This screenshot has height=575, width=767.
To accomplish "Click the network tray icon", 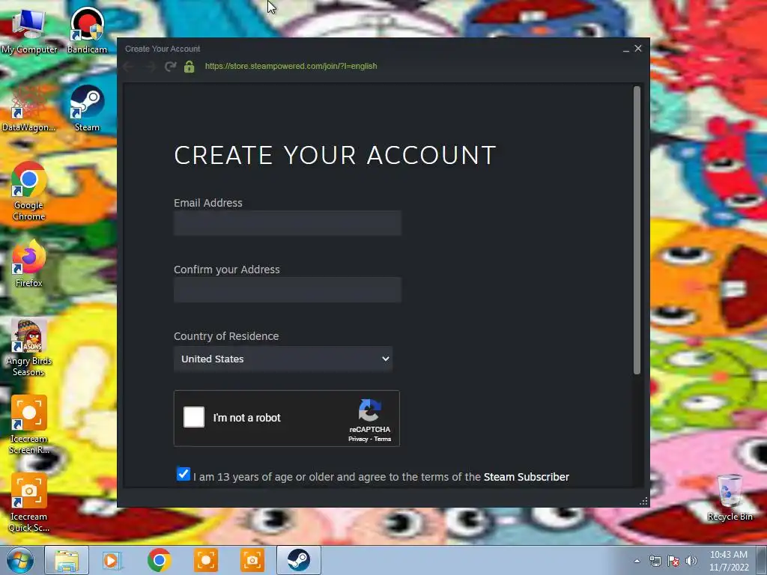I will pos(655,561).
